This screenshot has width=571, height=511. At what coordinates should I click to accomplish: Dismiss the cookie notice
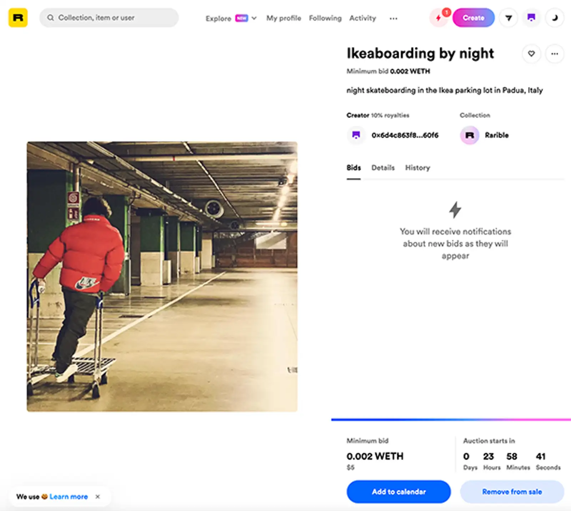98,496
